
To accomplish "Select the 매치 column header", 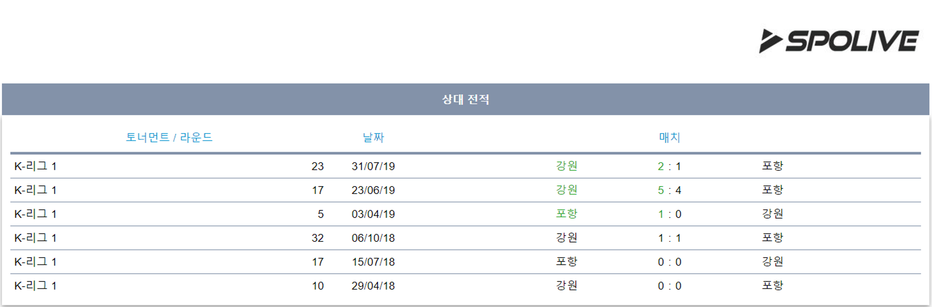I will (x=670, y=137).
